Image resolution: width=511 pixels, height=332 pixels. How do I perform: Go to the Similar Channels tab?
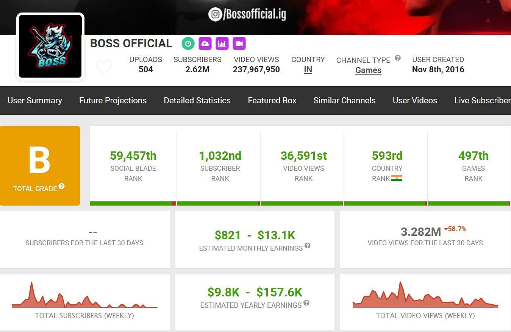[x=344, y=100]
